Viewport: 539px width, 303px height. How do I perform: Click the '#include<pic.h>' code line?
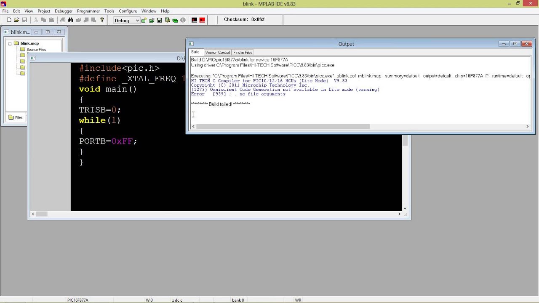(x=119, y=68)
